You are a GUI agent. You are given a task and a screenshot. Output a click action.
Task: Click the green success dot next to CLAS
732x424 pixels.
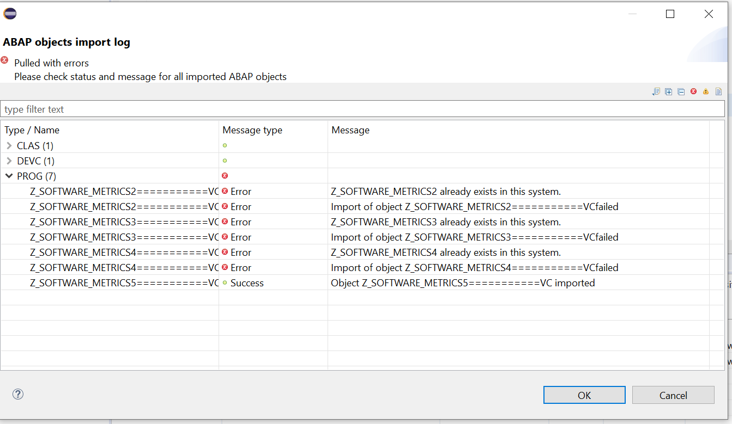coord(224,145)
